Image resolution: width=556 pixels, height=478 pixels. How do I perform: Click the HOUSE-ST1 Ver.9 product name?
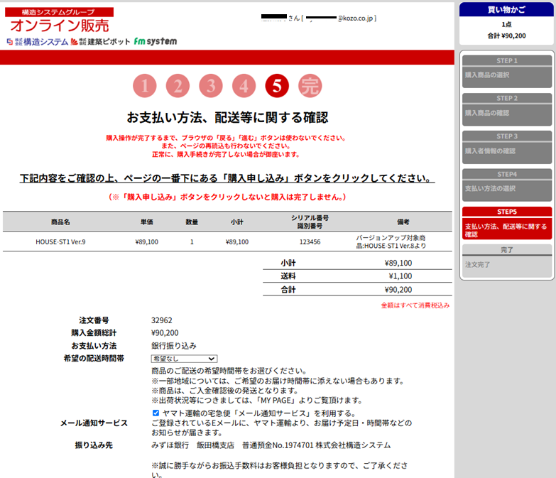pos(60,241)
